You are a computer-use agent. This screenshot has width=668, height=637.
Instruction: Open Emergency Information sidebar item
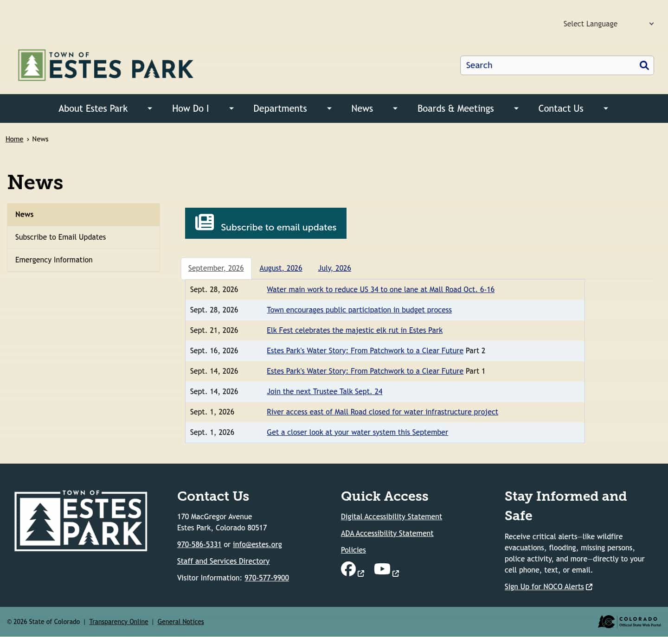coord(83,260)
